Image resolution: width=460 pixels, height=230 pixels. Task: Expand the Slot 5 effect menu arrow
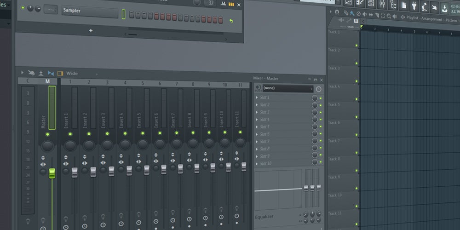pos(257,127)
